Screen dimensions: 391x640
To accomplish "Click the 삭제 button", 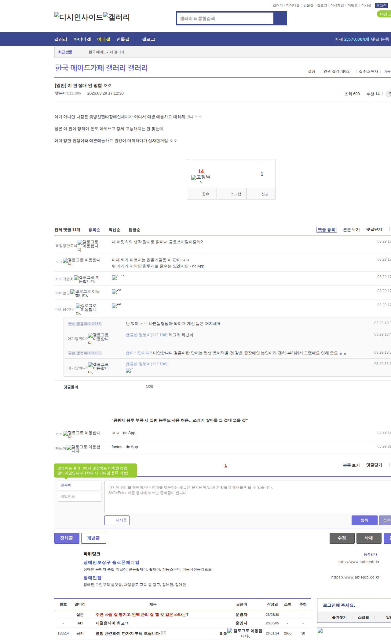I will (x=369, y=538).
